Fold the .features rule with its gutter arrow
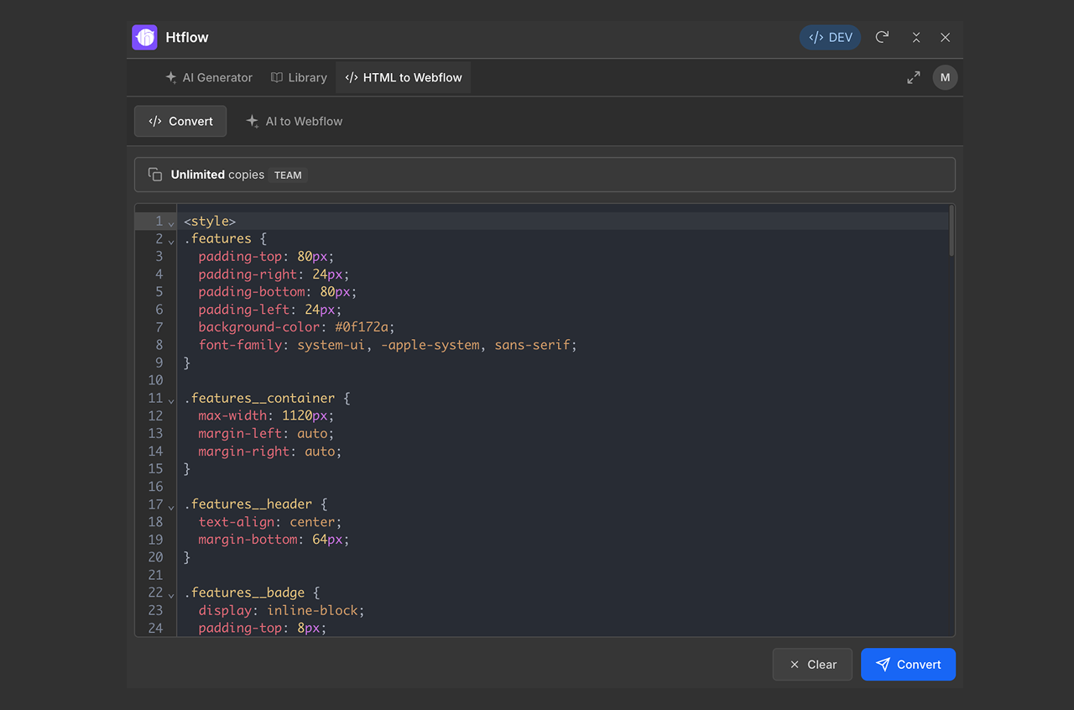This screenshot has width=1074, height=710. [171, 241]
